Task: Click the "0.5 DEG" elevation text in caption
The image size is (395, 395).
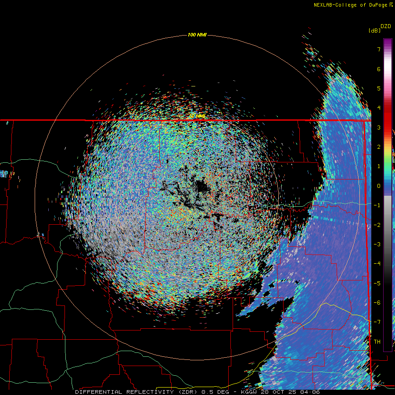Action: tap(215, 392)
